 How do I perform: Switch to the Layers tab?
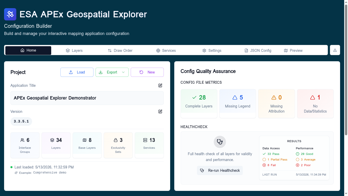(x=74, y=51)
